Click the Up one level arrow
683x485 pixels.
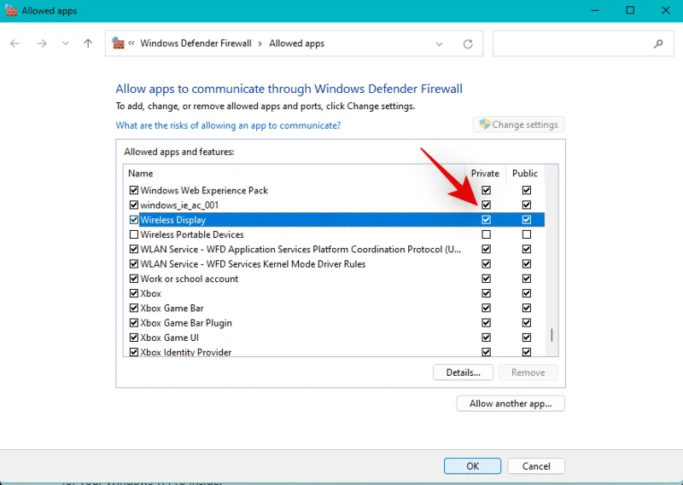(x=88, y=43)
